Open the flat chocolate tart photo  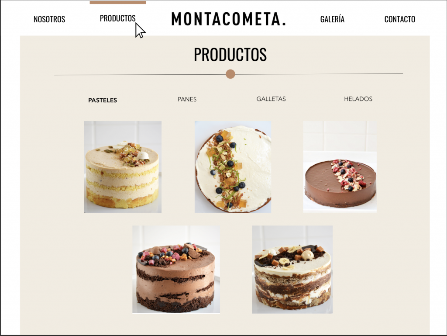(340, 167)
